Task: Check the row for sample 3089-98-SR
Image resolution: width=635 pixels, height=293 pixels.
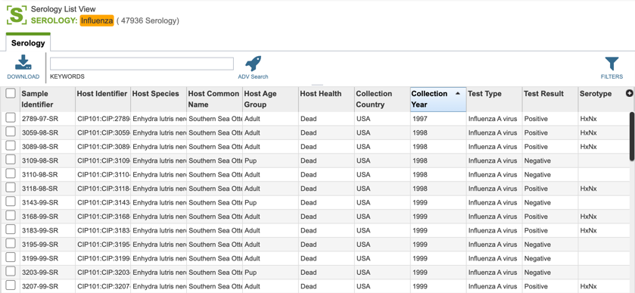Action: pos(11,146)
